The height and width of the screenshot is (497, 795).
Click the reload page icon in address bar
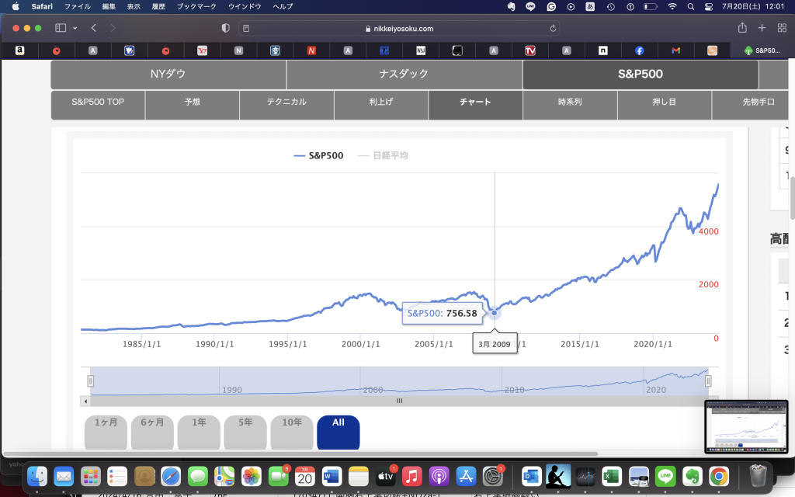(x=553, y=28)
